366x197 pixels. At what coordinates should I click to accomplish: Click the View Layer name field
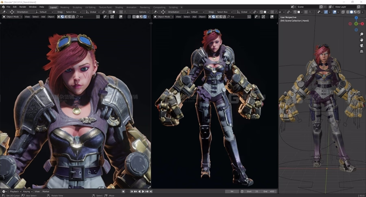[x=344, y=7]
